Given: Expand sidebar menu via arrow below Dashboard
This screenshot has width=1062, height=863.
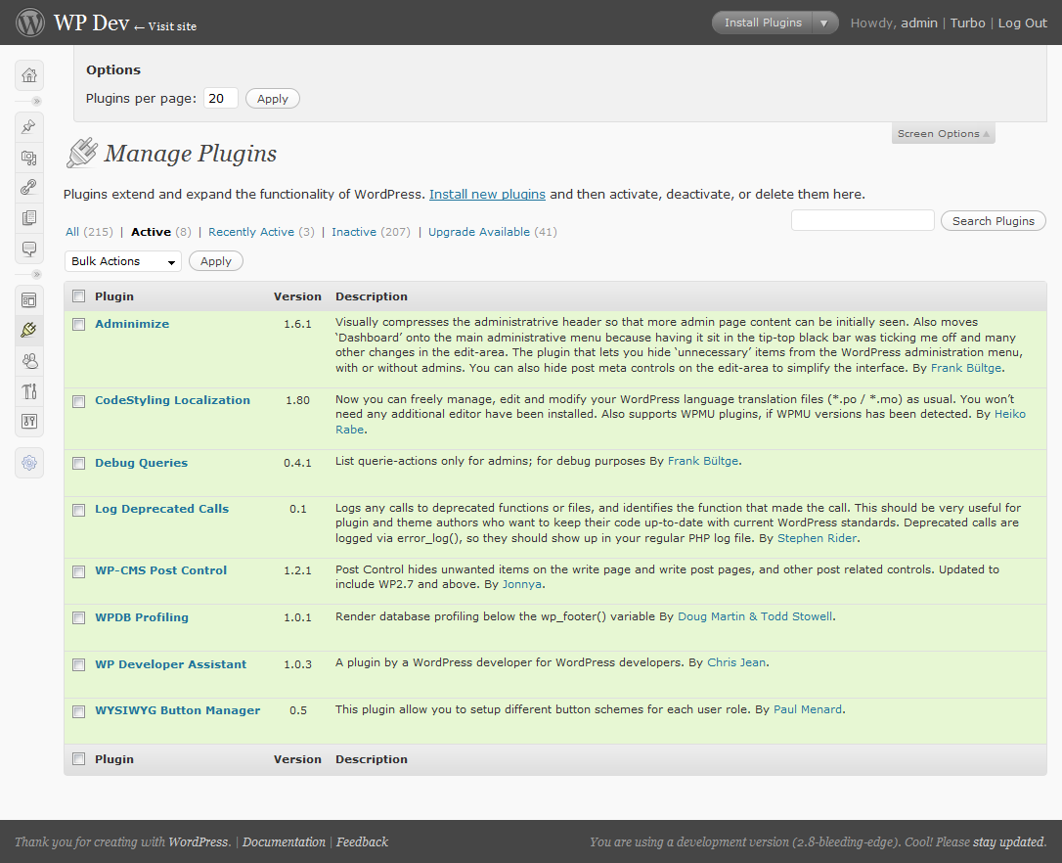Looking at the screenshot, I should coord(36,101).
